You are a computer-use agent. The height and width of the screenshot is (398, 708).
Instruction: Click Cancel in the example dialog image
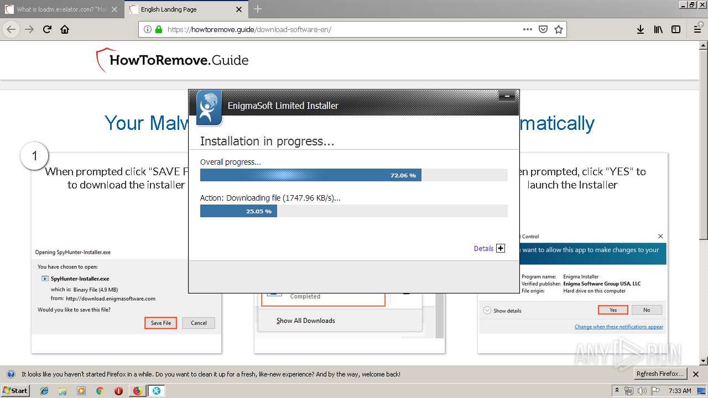click(199, 323)
